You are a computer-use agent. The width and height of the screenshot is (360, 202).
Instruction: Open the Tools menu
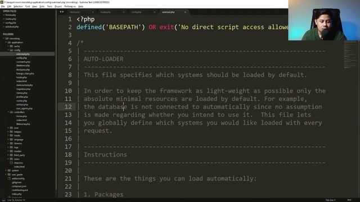tap(49, 6)
